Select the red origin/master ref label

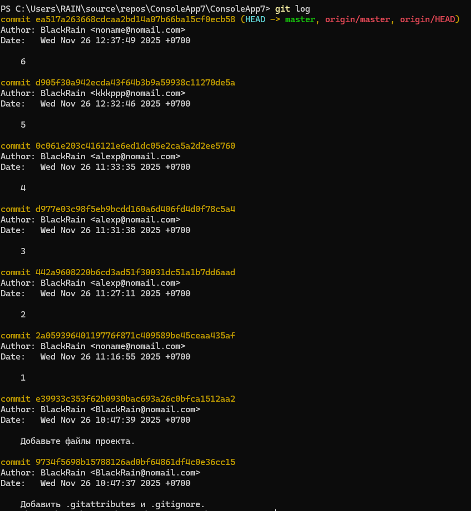point(355,19)
